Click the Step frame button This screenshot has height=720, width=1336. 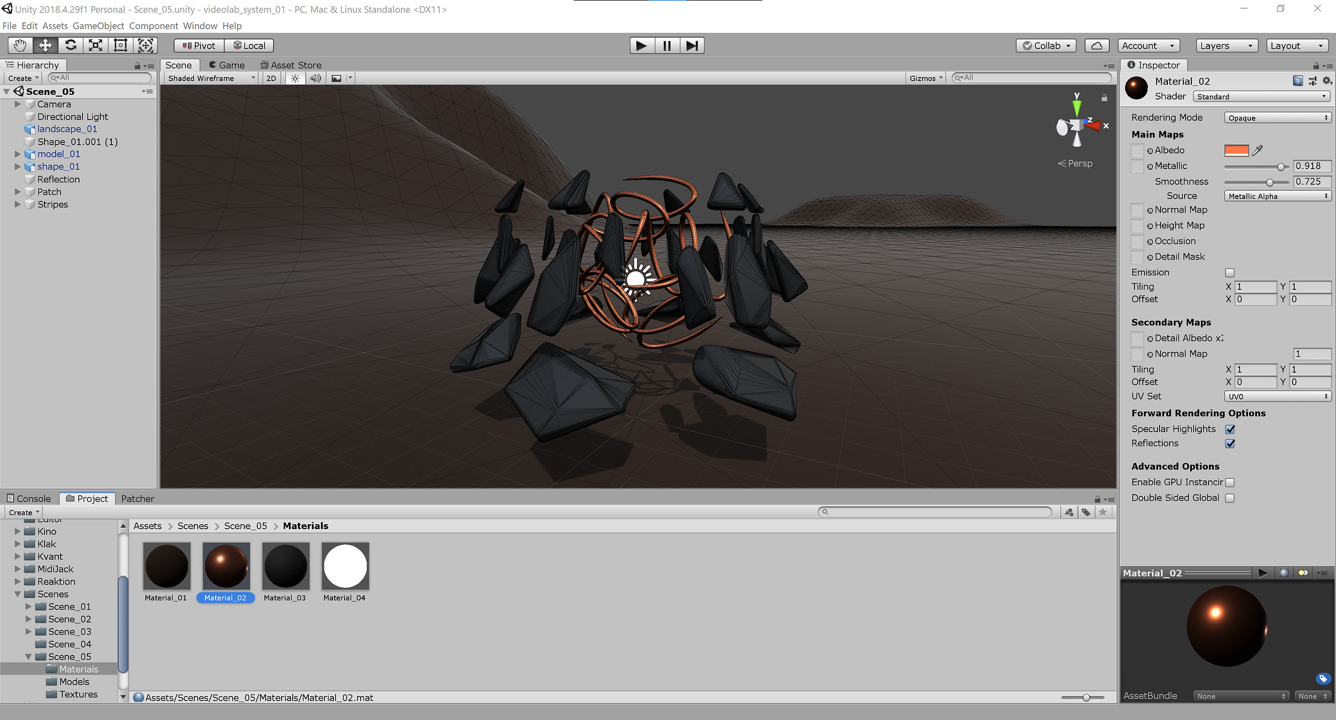pyautogui.click(x=692, y=46)
